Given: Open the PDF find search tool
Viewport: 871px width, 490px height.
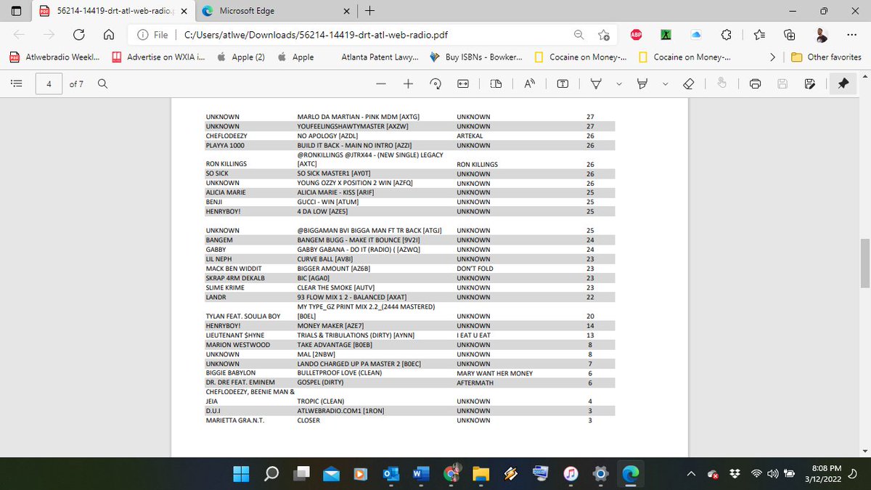Looking at the screenshot, I should point(102,84).
